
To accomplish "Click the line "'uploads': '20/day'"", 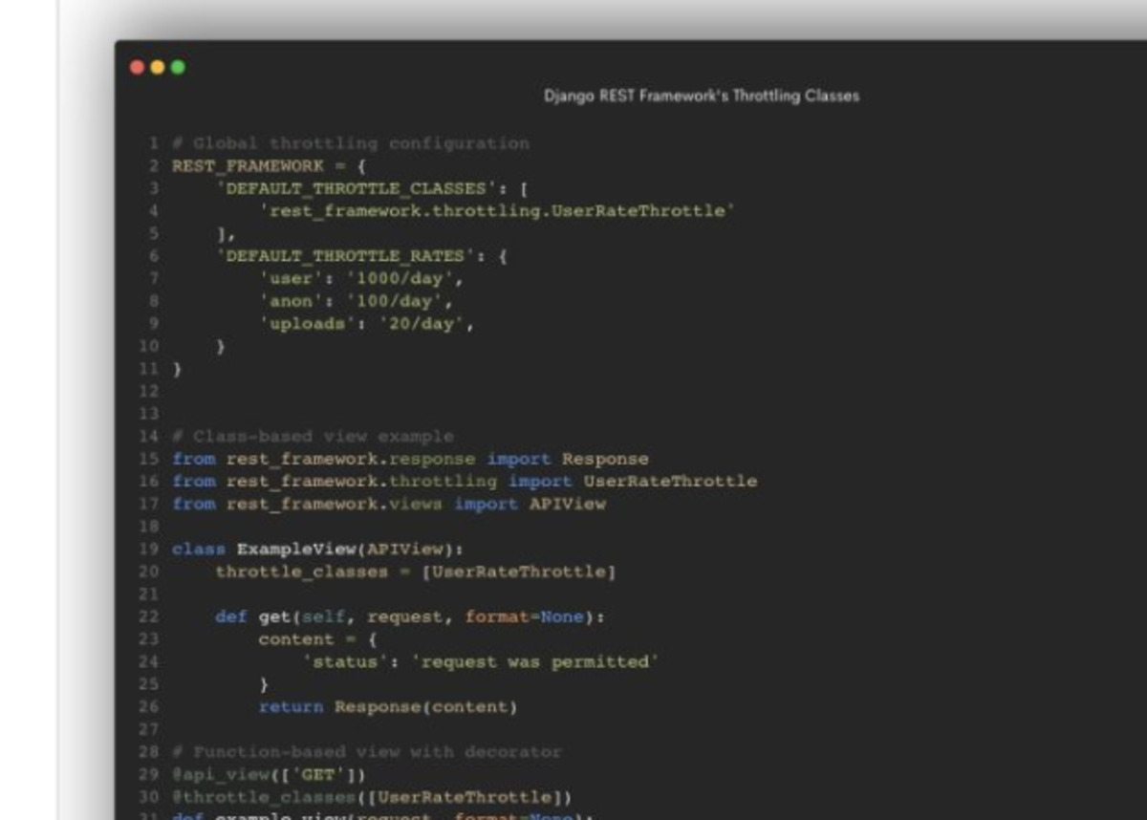I will [x=367, y=324].
